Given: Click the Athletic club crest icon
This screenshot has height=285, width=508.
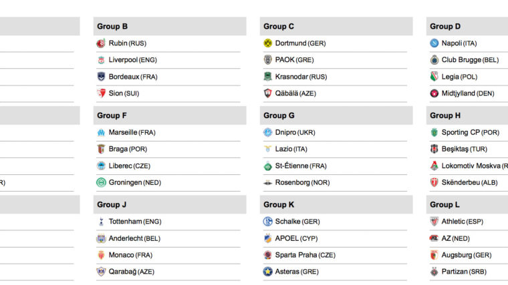Looking at the screenshot, I should coord(434,222).
